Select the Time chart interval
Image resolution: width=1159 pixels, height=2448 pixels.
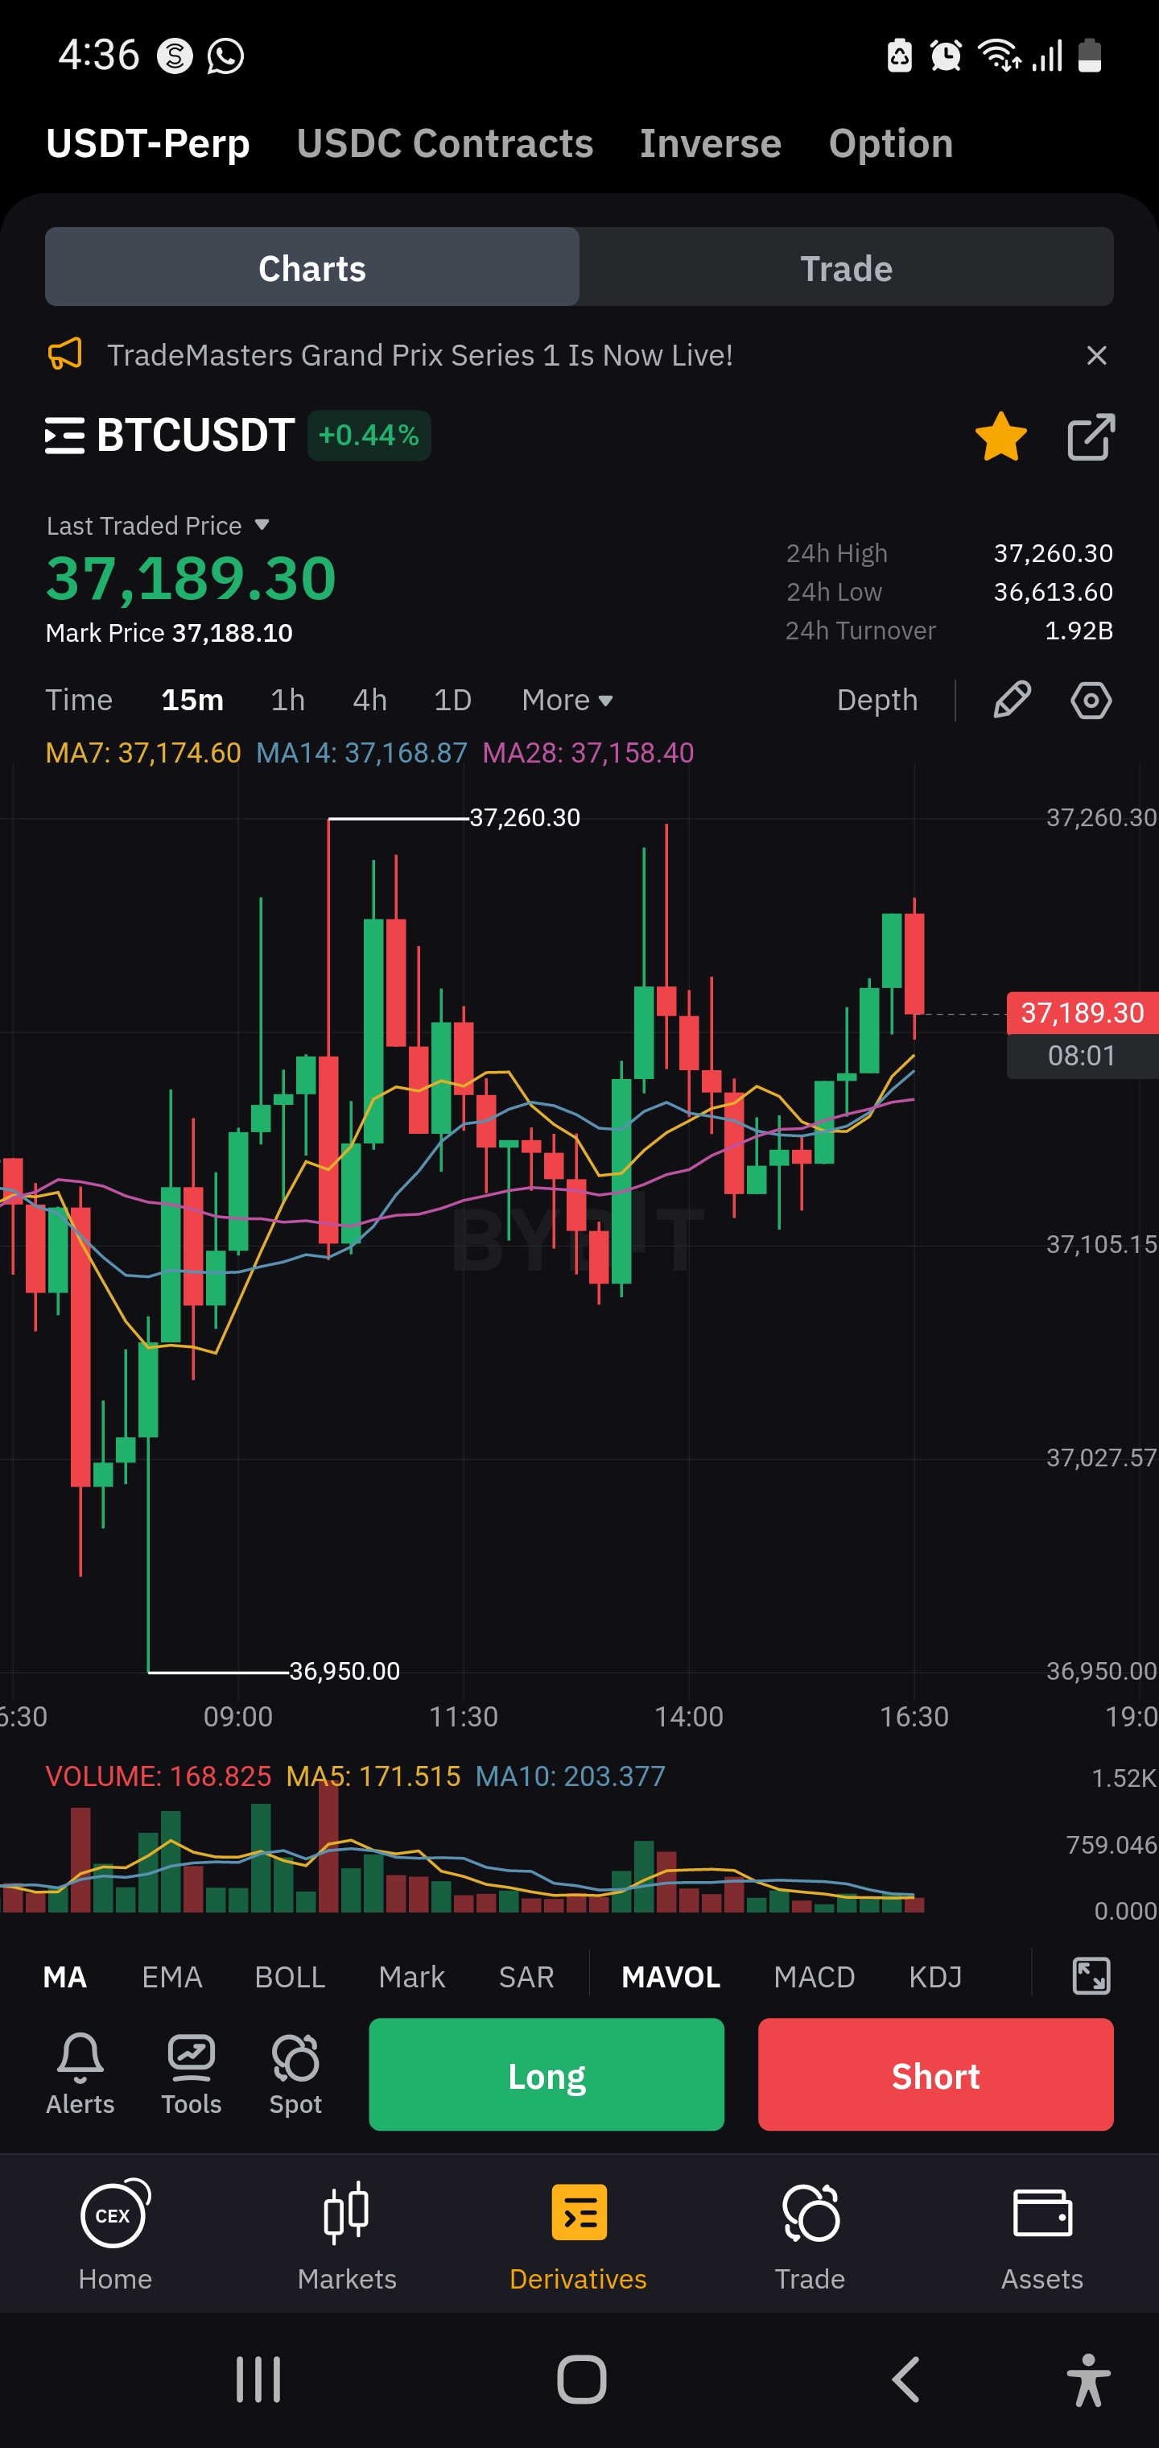79,701
